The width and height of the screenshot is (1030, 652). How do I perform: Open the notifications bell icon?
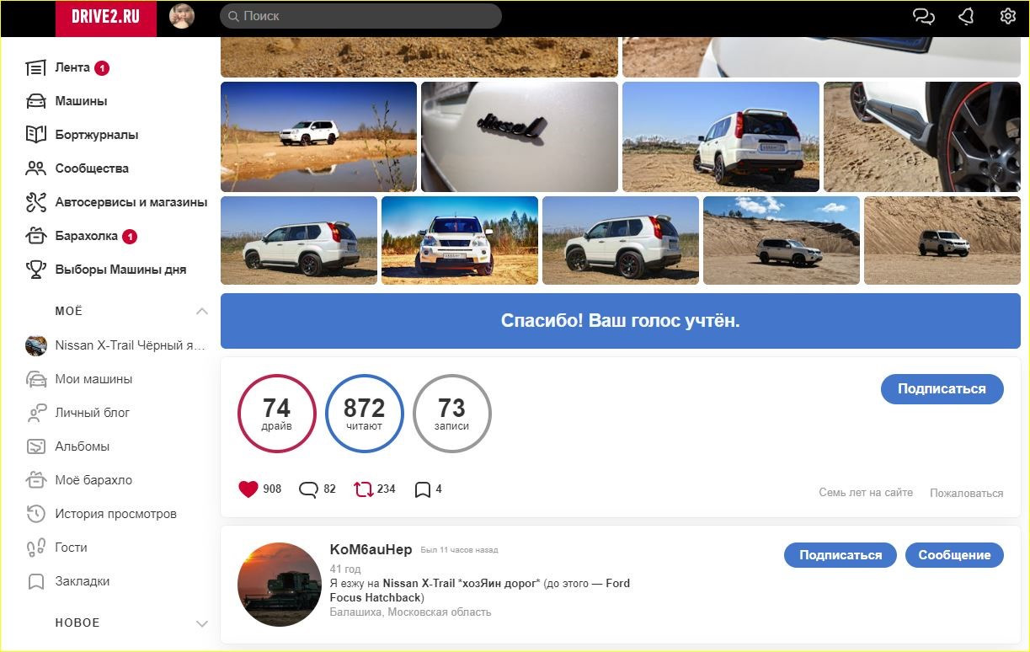coord(966,16)
